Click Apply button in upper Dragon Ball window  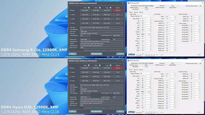(199, 55)
